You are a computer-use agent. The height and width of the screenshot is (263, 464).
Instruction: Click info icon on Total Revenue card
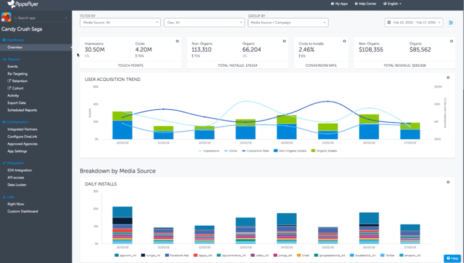(451, 41)
